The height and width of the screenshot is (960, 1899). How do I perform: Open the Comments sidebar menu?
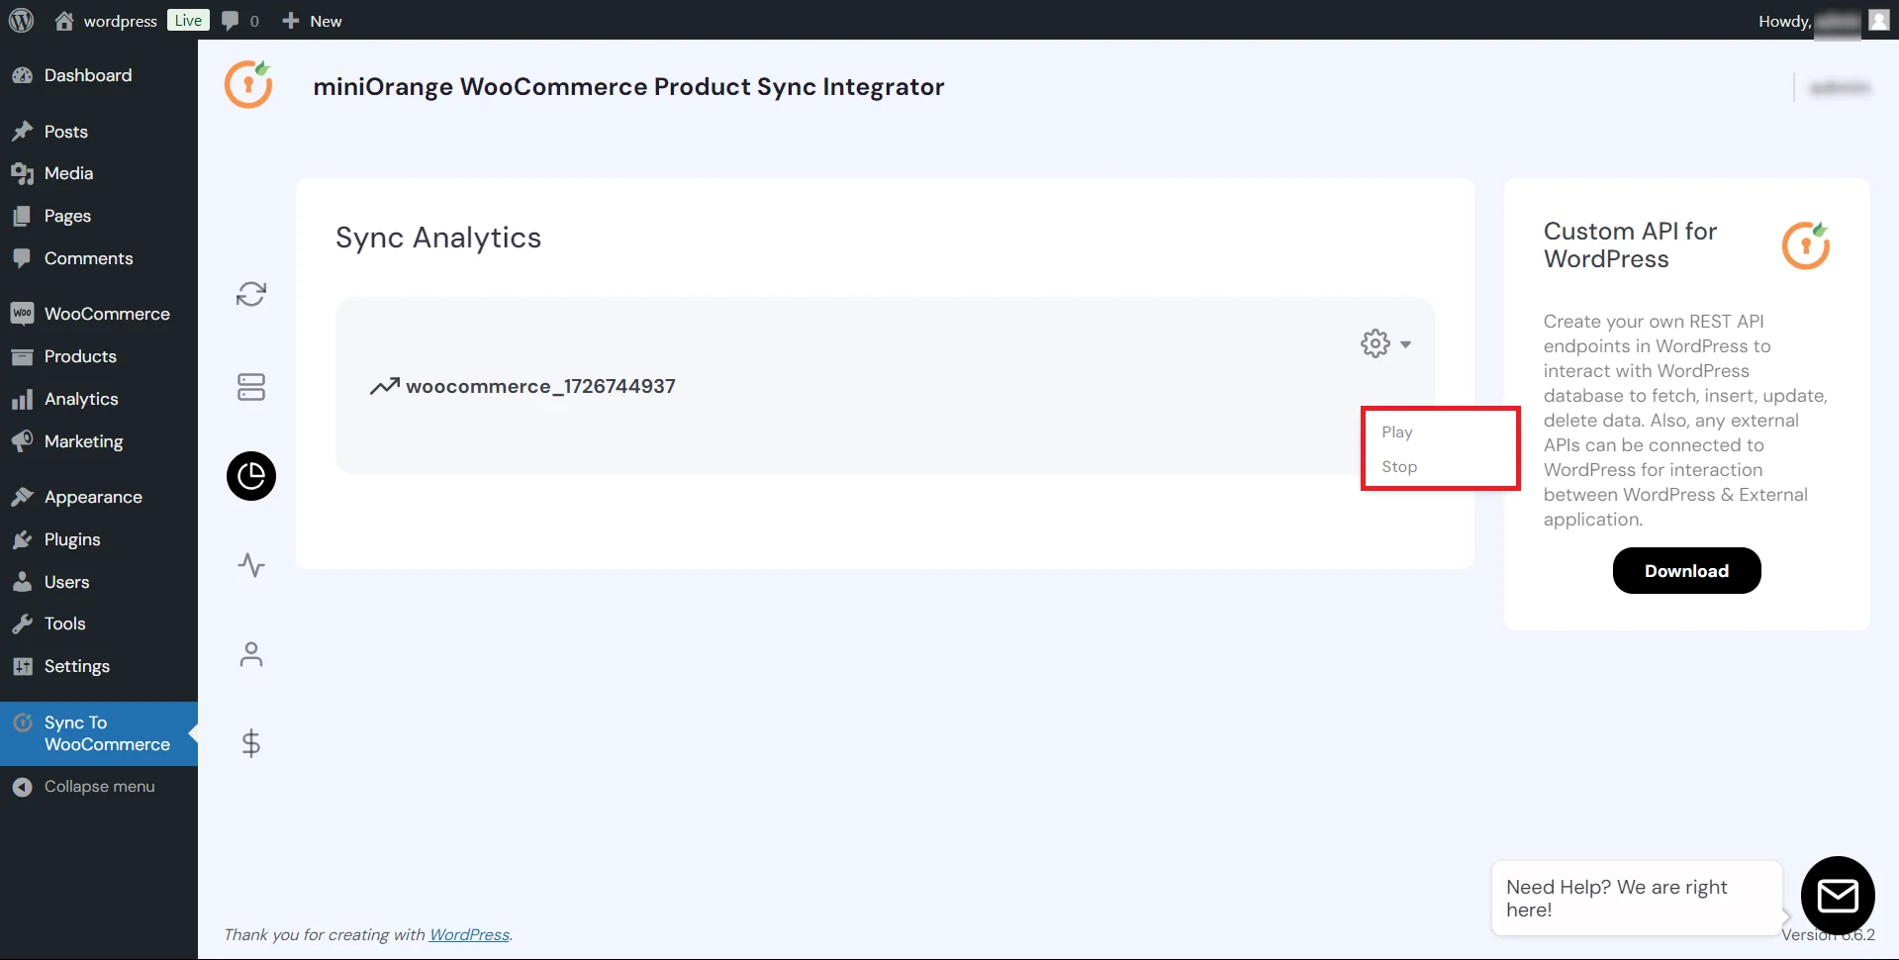(x=99, y=258)
